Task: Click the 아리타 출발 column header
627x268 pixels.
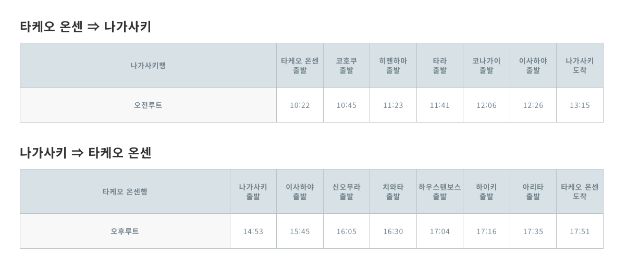Action: click(533, 191)
